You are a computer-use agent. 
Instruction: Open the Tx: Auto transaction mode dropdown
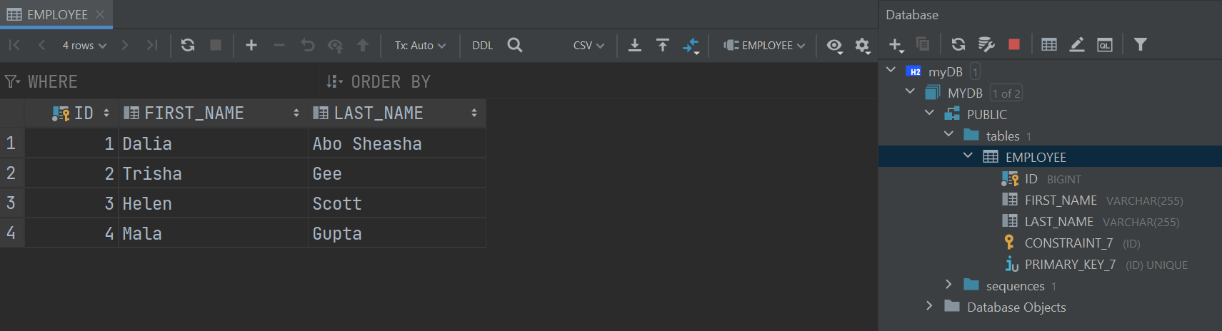[x=420, y=45]
